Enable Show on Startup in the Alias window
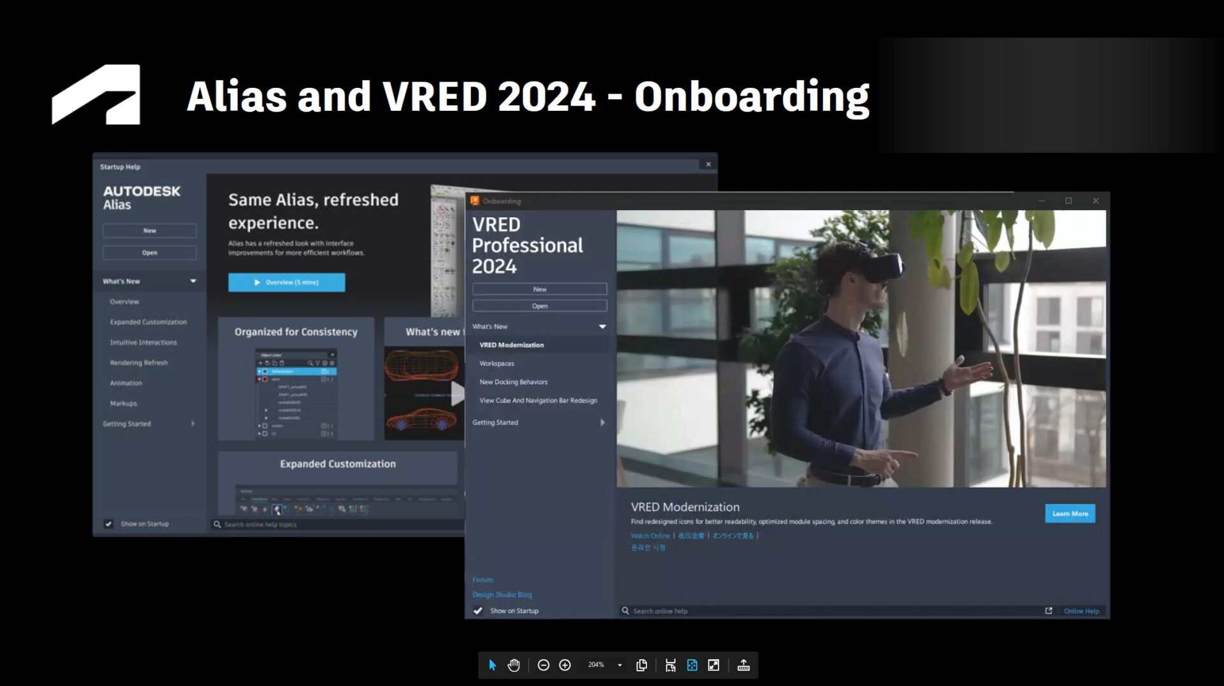 pyautogui.click(x=108, y=524)
